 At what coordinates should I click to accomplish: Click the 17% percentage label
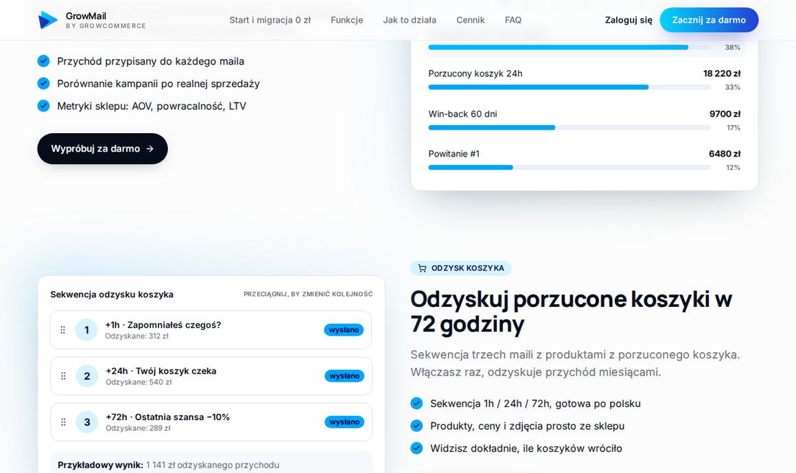click(x=733, y=128)
